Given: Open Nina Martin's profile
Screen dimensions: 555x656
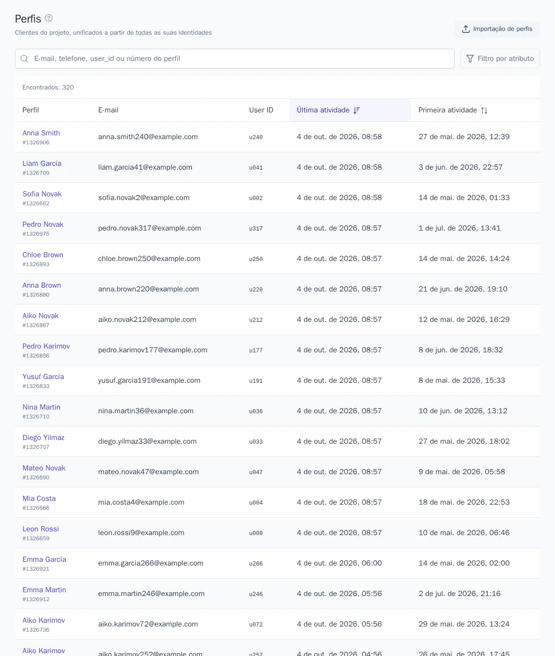Looking at the screenshot, I should click(41, 407).
